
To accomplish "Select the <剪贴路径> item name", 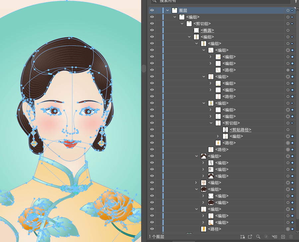I will pyautogui.click(x=241, y=130).
